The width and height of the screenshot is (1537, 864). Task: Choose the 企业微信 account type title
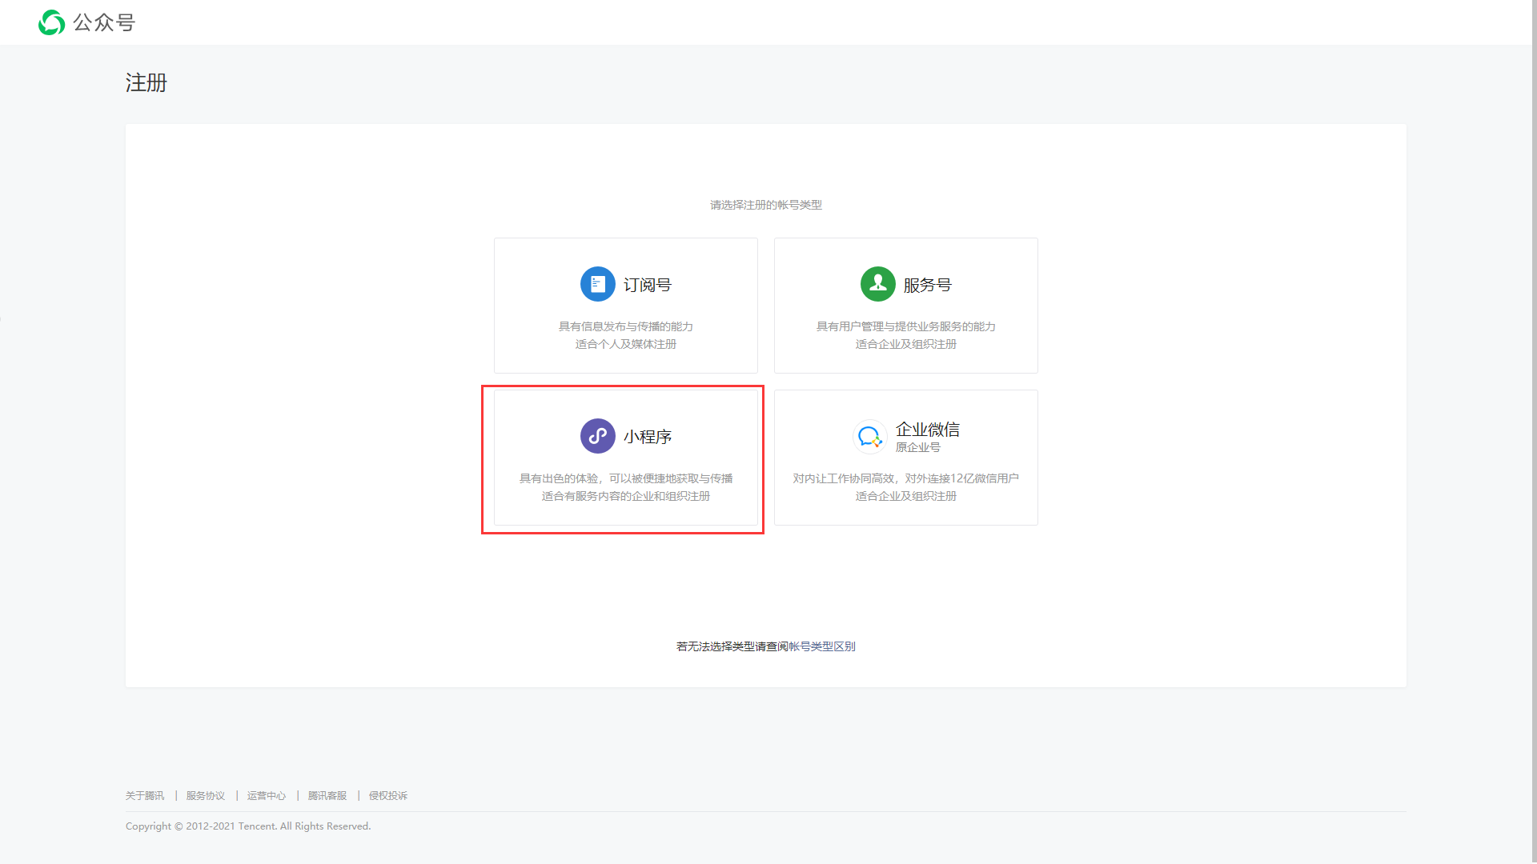click(928, 430)
